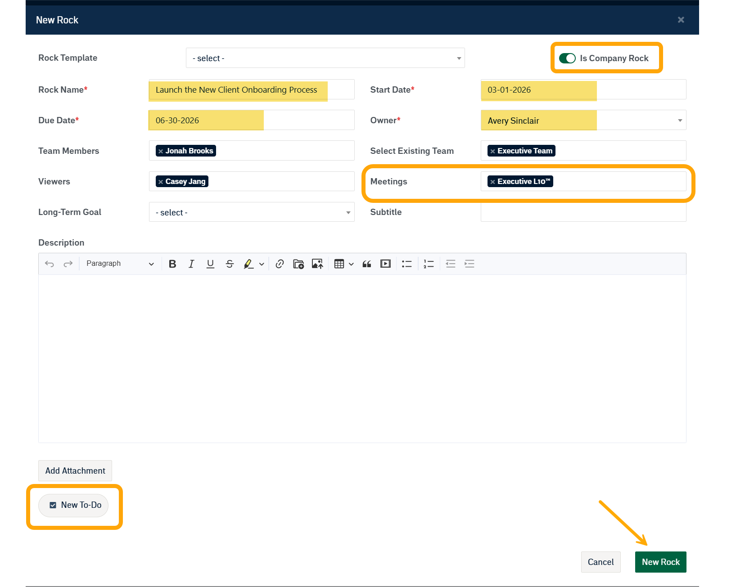736x587 pixels.
Task: Expand the Owner dropdown list
Action: tap(680, 121)
